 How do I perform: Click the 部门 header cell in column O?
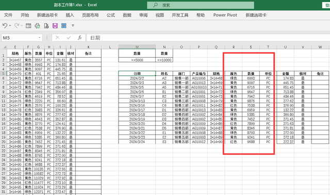tap(181, 73)
